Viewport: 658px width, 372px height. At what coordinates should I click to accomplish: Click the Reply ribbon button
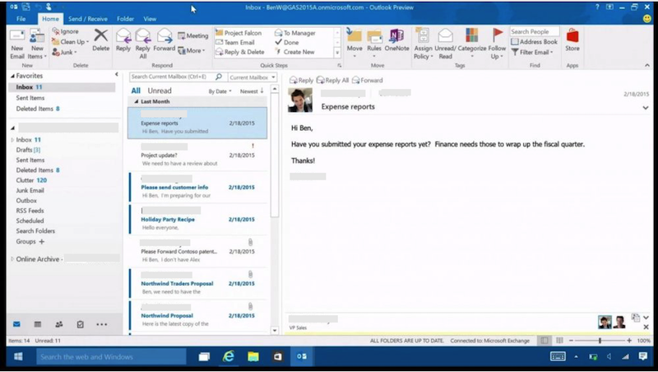pos(123,40)
